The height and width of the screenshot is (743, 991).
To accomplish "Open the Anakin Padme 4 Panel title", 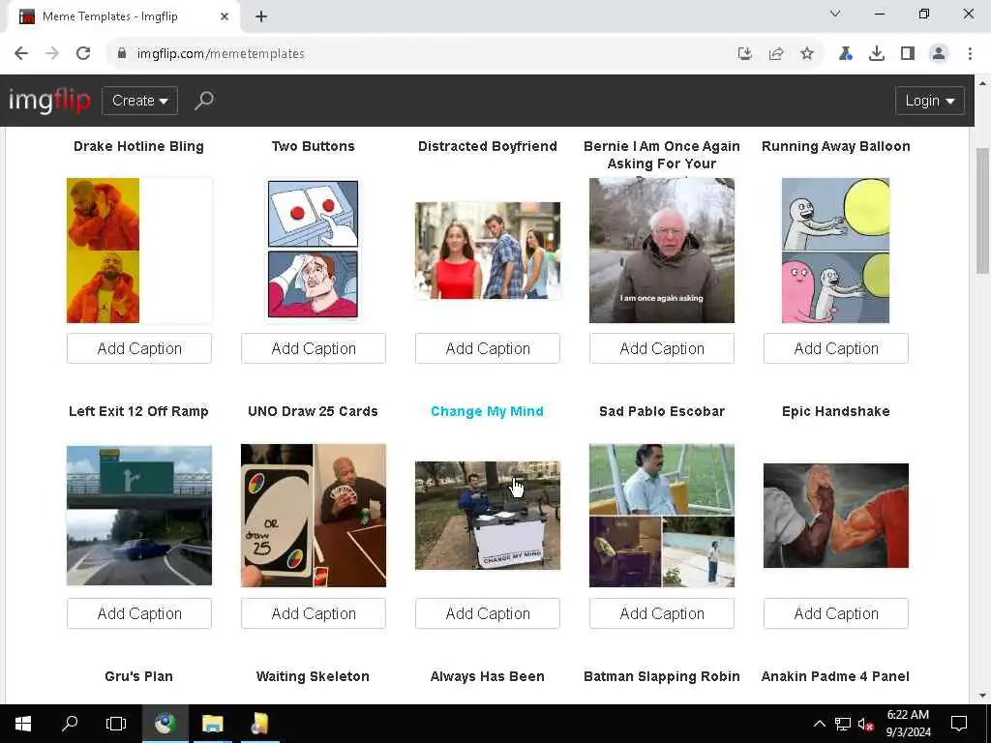I will pos(836,676).
